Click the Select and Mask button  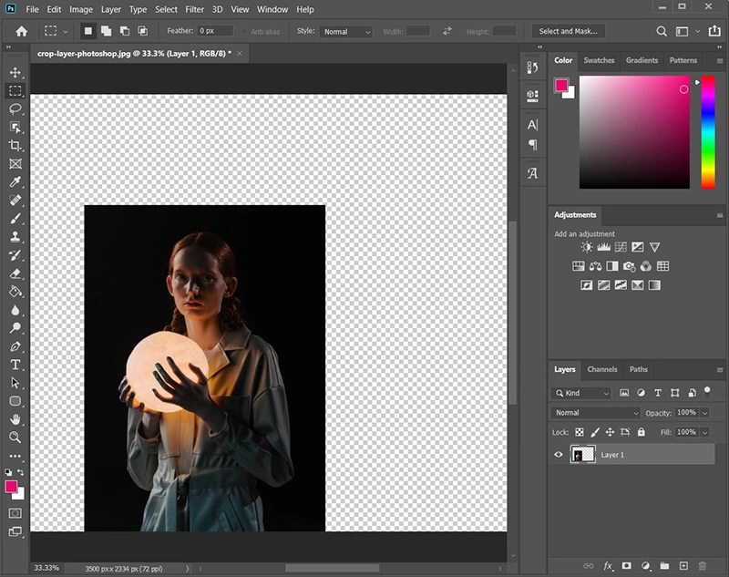click(569, 30)
